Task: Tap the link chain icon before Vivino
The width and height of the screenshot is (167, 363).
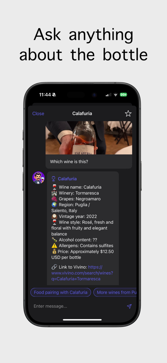Action: [x=54, y=267]
